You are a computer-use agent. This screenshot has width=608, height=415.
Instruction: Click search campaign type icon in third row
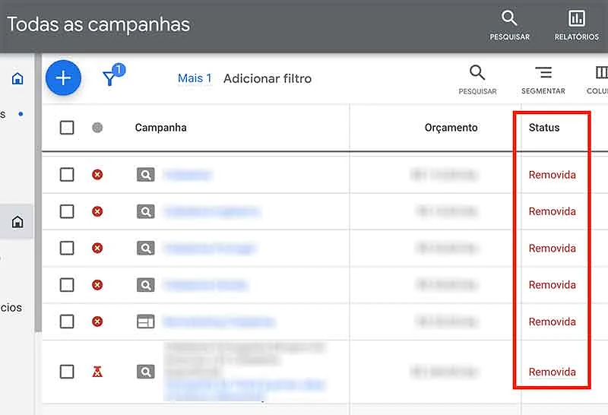(x=146, y=248)
